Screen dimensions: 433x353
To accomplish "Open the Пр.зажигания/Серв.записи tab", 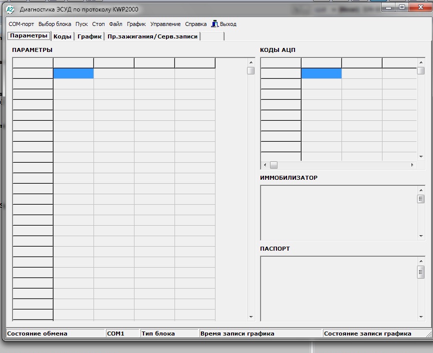I will click(152, 36).
